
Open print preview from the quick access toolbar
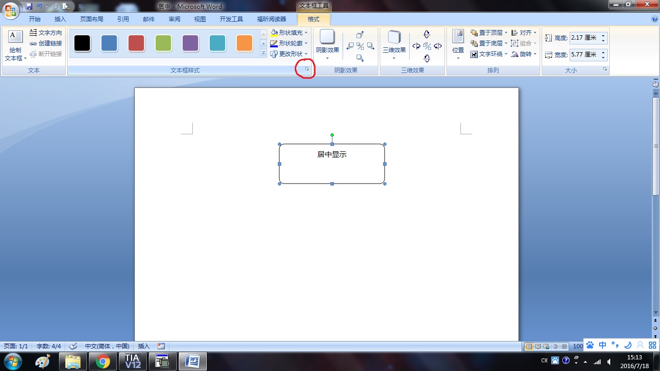pyautogui.click(x=65, y=6)
